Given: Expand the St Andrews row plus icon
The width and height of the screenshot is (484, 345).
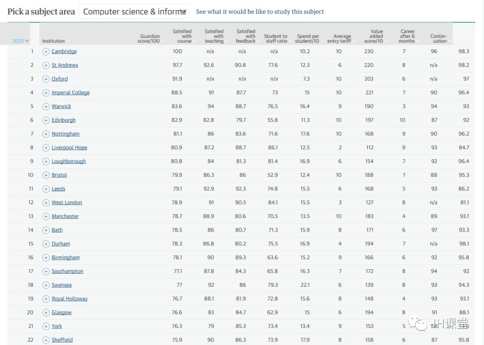Looking at the screenshot, I should click(x=46, y=65).
